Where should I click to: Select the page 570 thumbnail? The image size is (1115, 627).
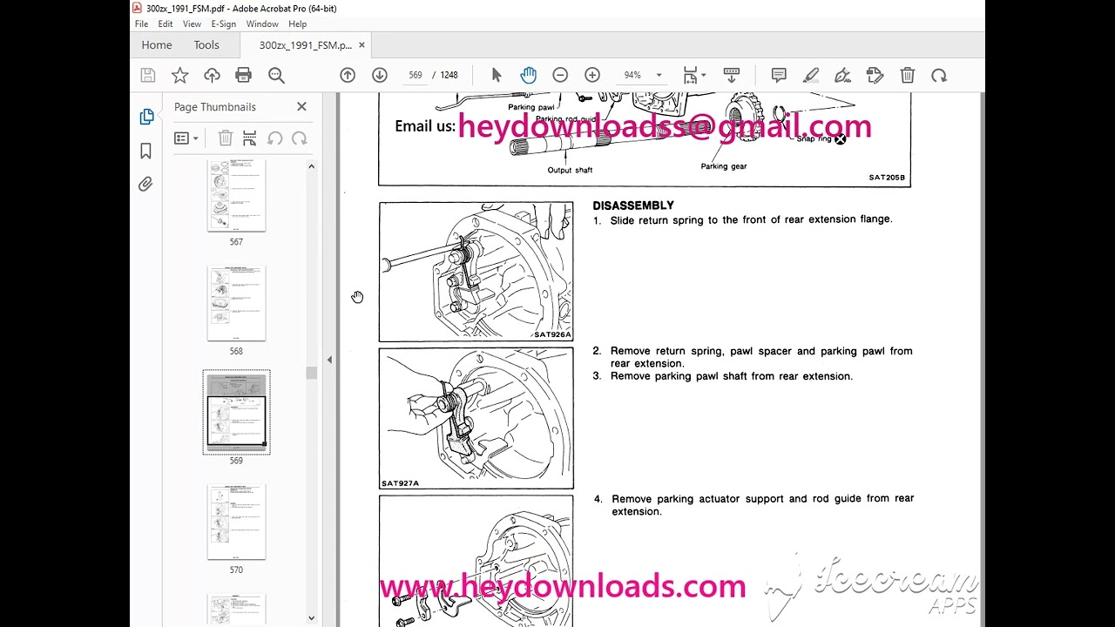[x=236, y=522]
